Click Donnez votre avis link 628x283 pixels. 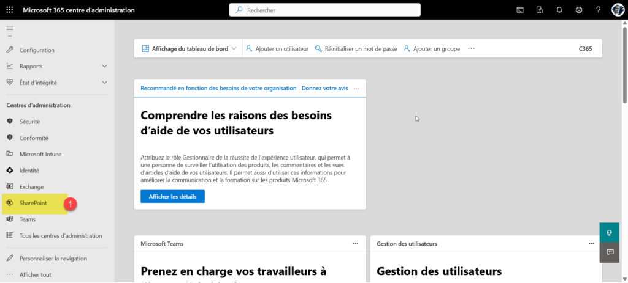coord(325,88)
